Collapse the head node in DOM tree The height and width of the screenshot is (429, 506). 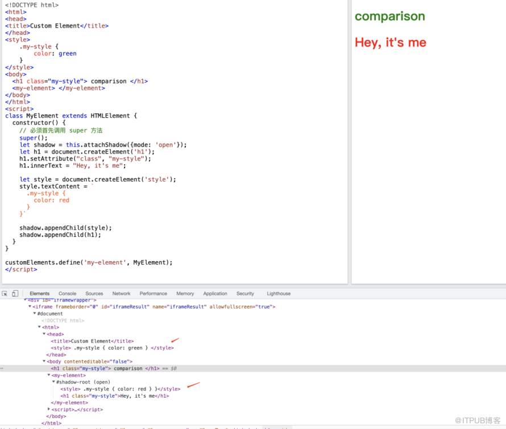[44, 334]
